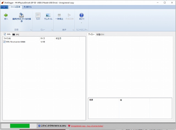The height and width of the screenshot is (130, 176).
Task: Select the 先進的な ribbon tab
Action: pyautogui.click(x=28, y=7)
